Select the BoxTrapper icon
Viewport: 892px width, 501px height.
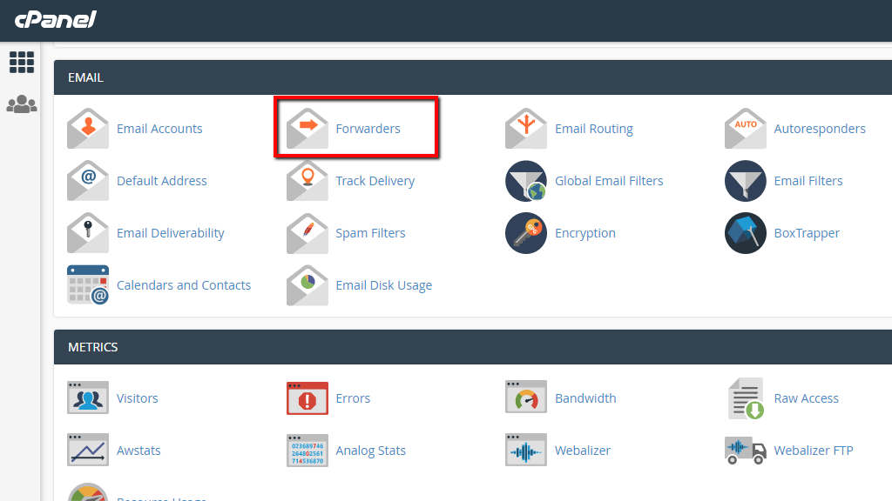pyautogui.click(x=745, y=232)
